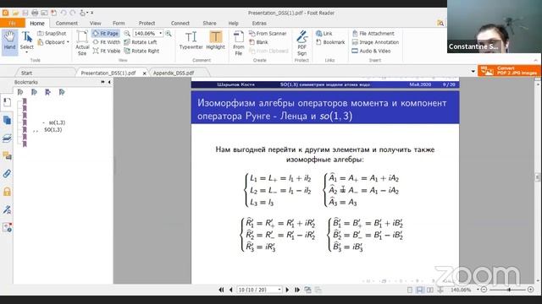The height and width of the screenshot is (304, 542).
Task: Insert a Link
Action: pyautogui.click(x=324, y=34)
